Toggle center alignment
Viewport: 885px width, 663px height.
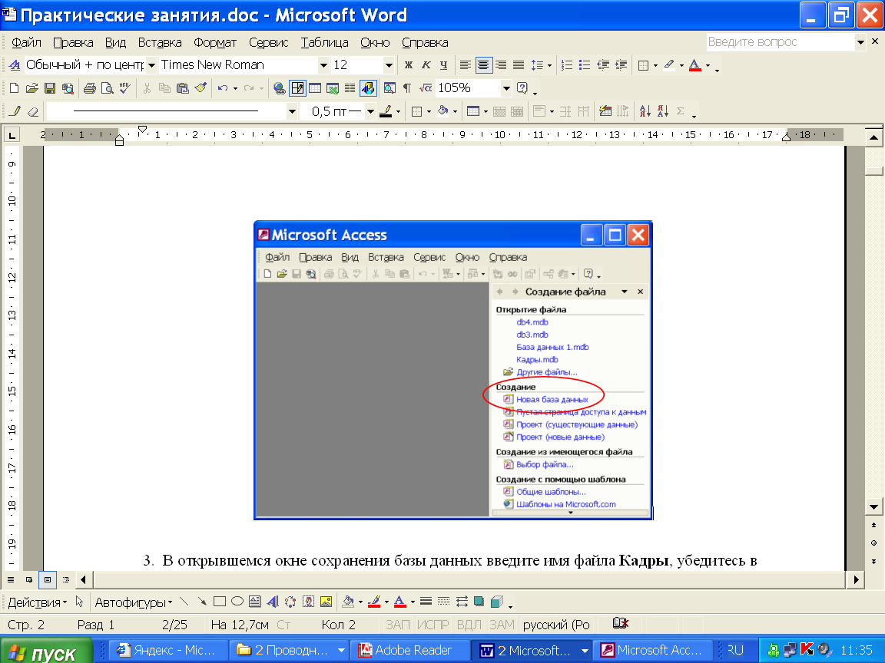483,65
